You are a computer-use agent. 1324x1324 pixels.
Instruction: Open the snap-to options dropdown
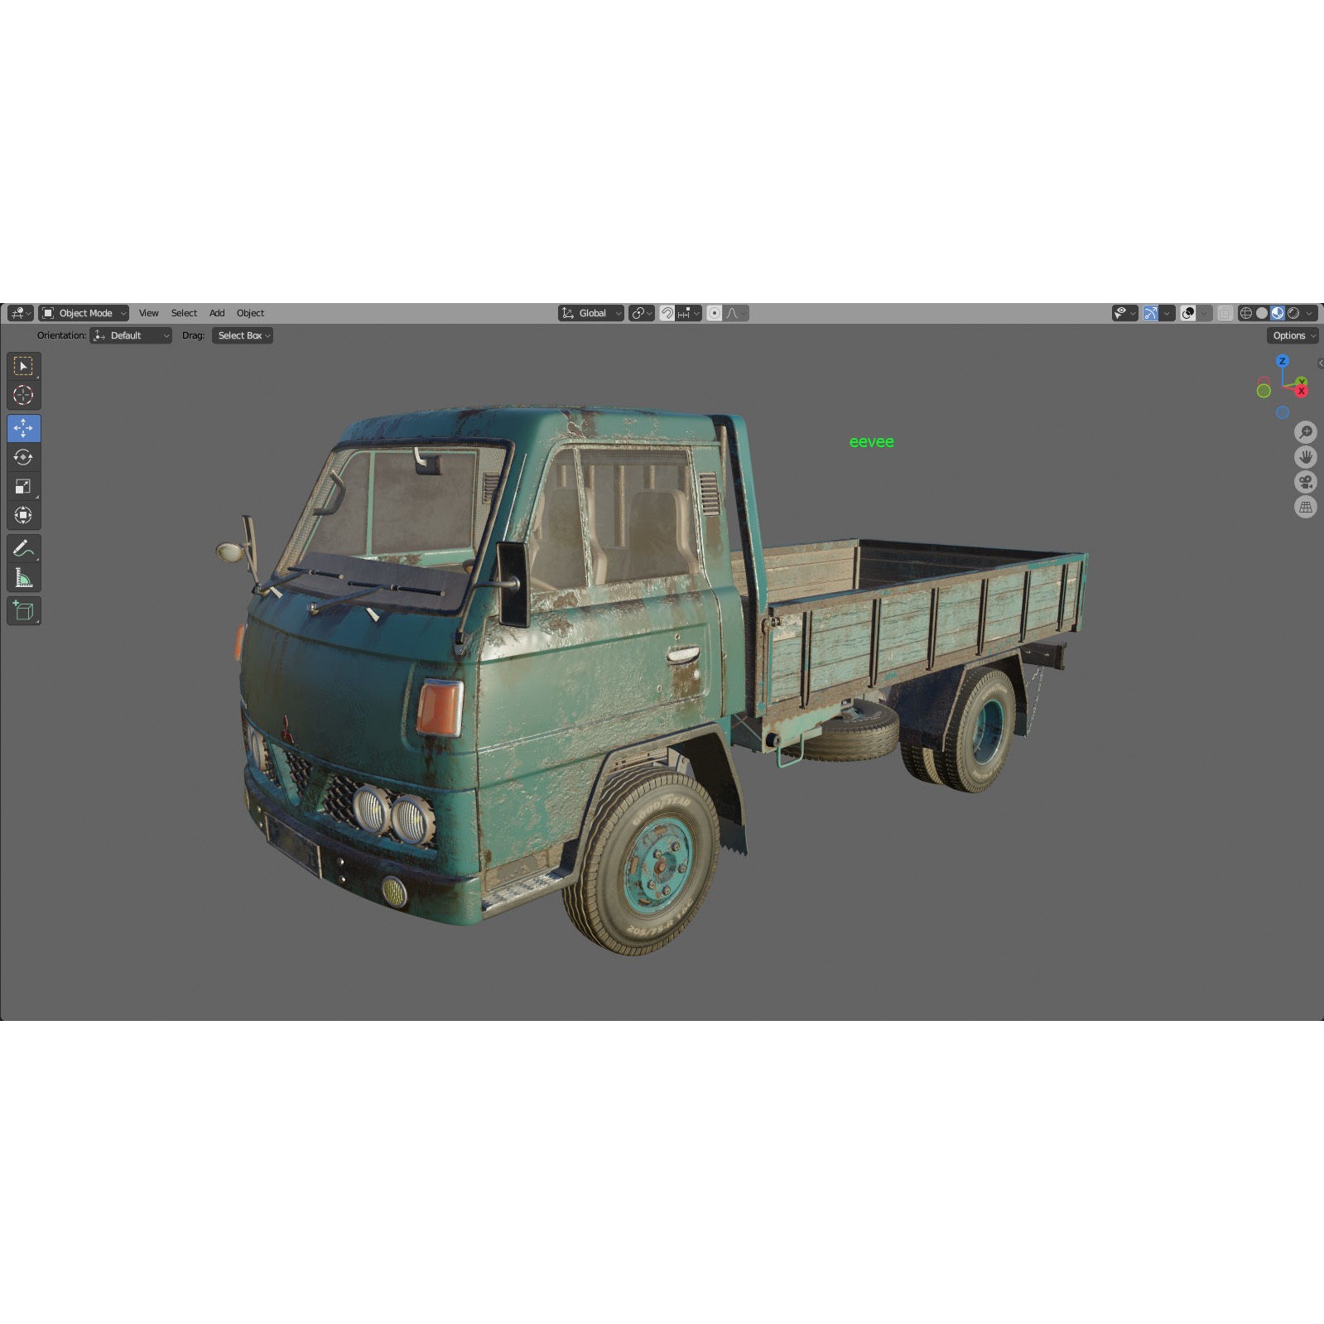tap(689, 313)
